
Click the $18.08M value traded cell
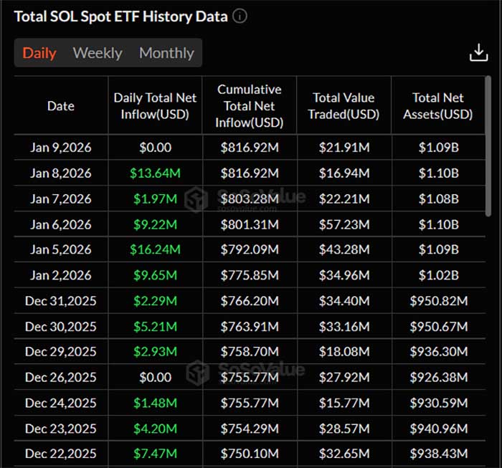(x=344, y=352)
